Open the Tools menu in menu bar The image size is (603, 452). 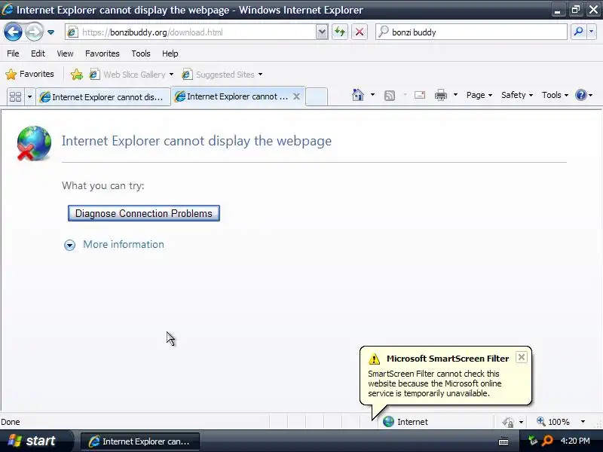coord(141,53)
